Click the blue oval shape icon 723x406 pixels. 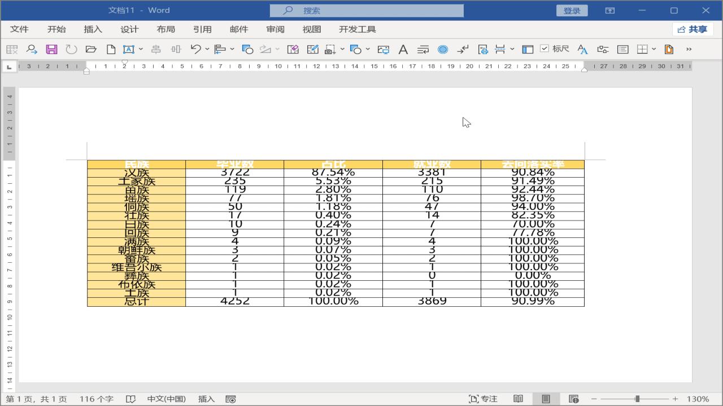[443, 50]
